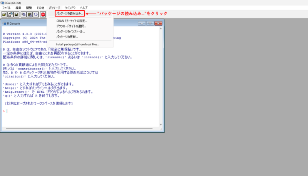
Task: Click the 'help()' online help line
Action: pos(35,88)
